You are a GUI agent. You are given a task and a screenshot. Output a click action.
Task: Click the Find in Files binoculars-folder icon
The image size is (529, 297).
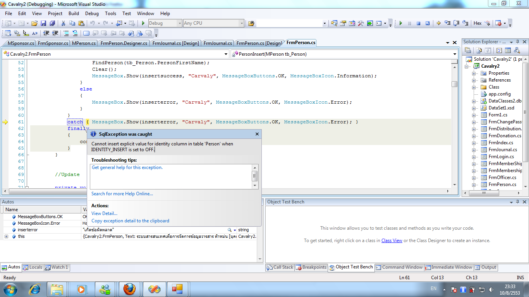(251, 23)
